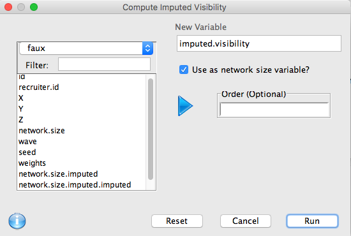Viewport: 351px width, 236px height.
Task: Click the Filter text field
Action: [x=104, y=64]
